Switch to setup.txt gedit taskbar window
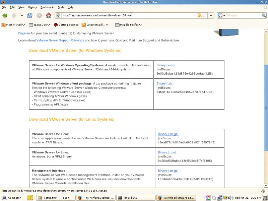 click(56, 198)
